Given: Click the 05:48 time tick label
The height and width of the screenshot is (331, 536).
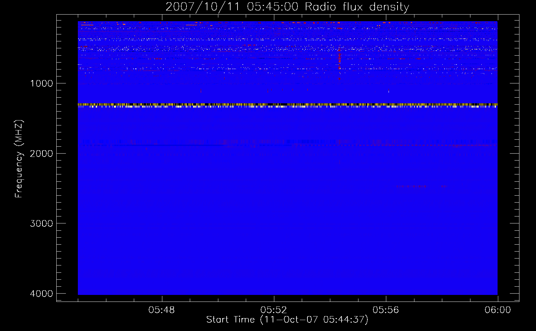Looking at the screenshot, I should point(162,310).
